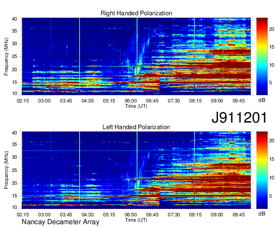The width and height of the screenshot is (279, 227).
Task: Click the 40 frequency tick of Left Handed plot
Action: tap(14, 133)
